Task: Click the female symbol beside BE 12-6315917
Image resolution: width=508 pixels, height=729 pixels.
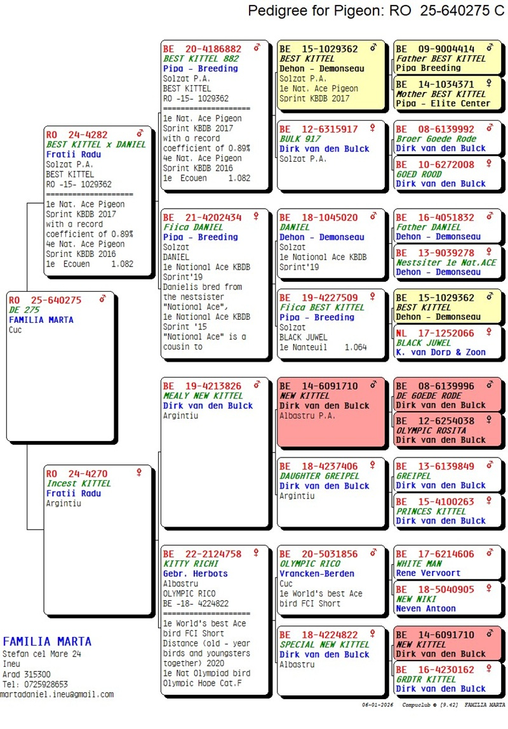Action: [373, 128]
